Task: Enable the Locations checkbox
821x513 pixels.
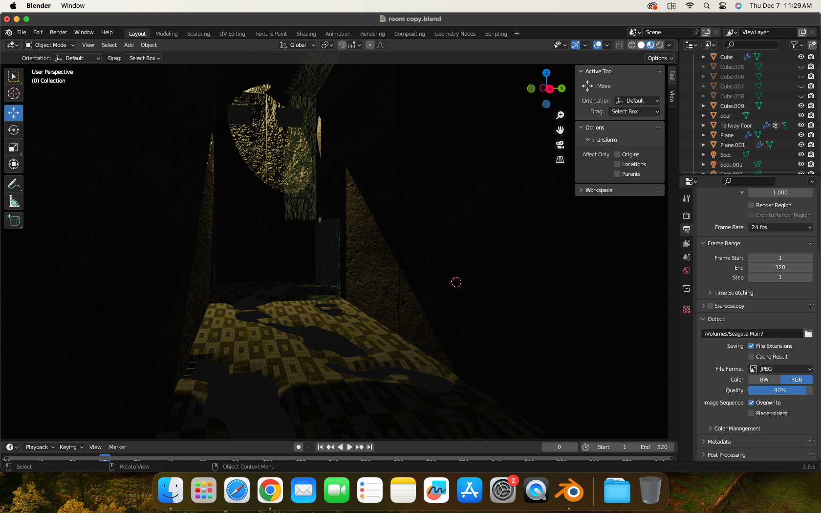Action: [617, 164]
